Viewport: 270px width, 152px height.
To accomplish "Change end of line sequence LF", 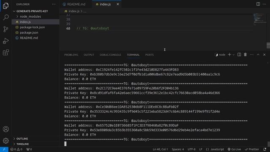I will pos(201,149).
